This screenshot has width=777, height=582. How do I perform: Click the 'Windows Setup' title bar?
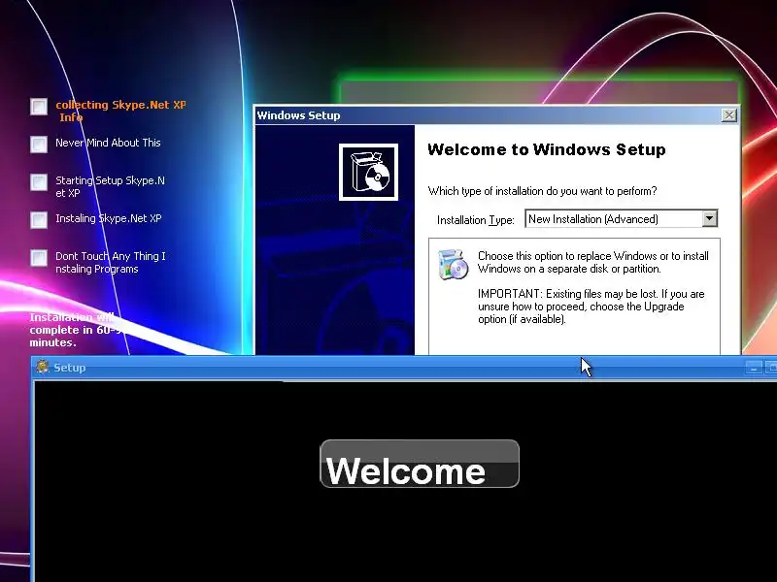tap(496, 115)
